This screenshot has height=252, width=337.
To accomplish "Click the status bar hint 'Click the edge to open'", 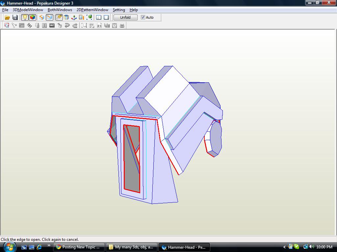I will coord(40,239).
